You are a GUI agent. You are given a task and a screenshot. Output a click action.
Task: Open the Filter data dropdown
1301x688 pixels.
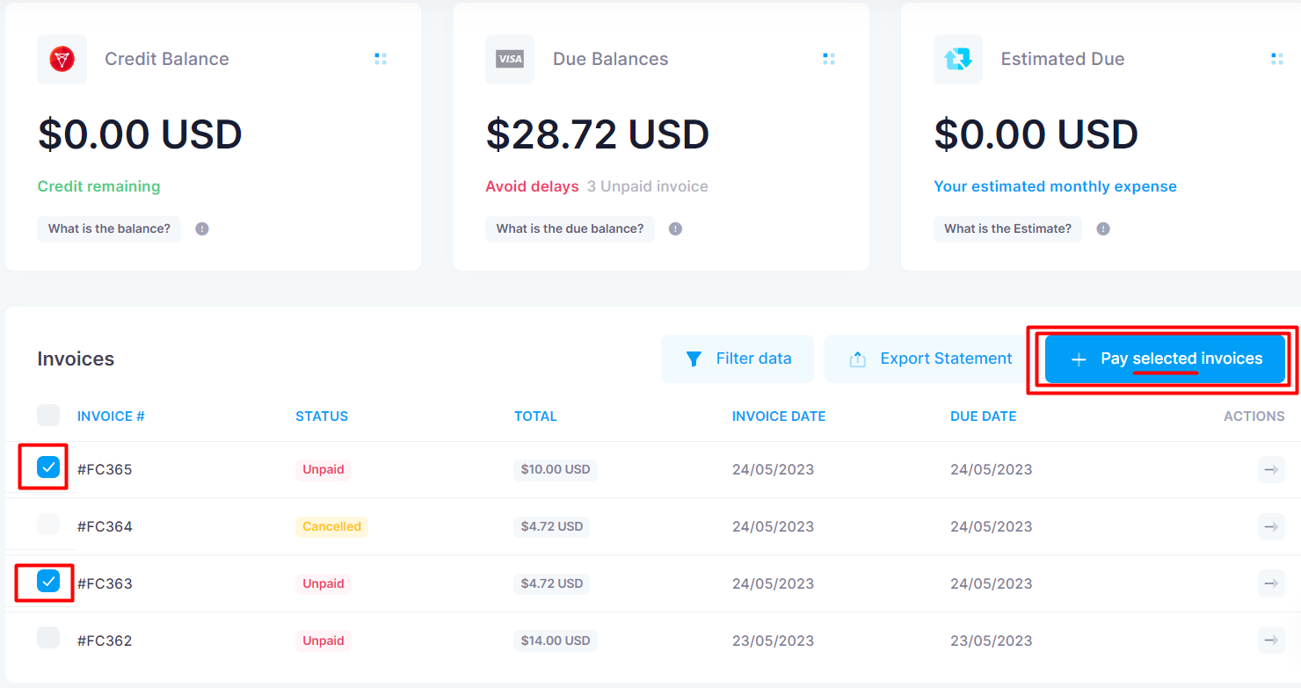pyautogui.click(x=738, y=358)
